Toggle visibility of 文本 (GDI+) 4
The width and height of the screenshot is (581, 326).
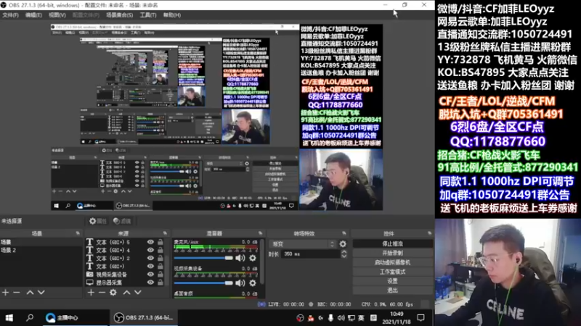pyautogui.click(x=150, y=250)
